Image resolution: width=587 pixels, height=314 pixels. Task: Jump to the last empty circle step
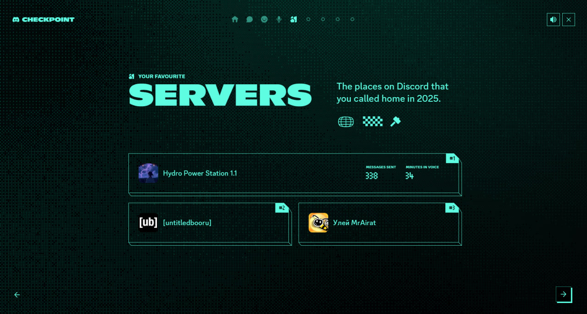point(352,19)
